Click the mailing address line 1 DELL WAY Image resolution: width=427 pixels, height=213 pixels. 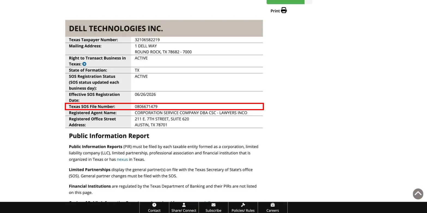click(x=146, y=46)
